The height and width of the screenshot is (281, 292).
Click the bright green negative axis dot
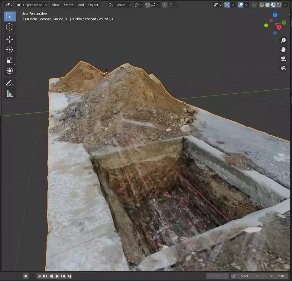coord(266,25)
